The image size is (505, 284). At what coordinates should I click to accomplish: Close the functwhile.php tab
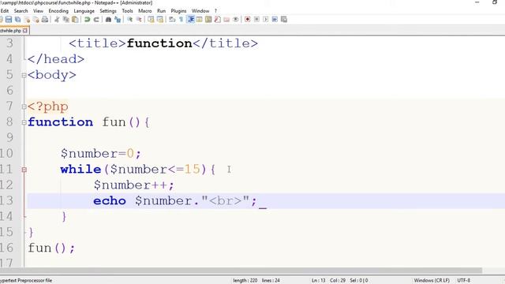[x=25, y=31]
